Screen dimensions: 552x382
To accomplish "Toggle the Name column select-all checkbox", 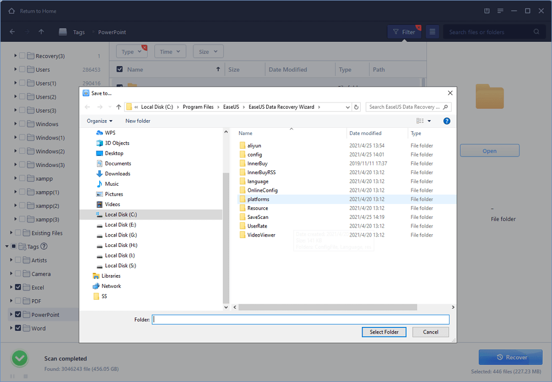I will (120, 69).
